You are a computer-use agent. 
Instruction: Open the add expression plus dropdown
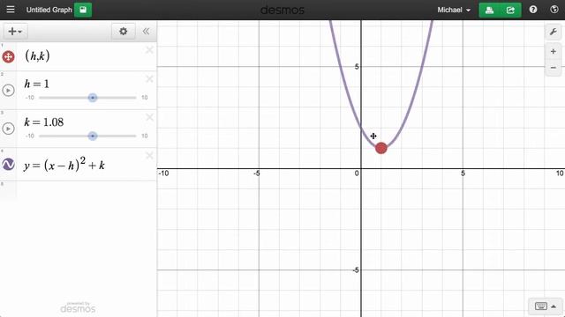15,32
